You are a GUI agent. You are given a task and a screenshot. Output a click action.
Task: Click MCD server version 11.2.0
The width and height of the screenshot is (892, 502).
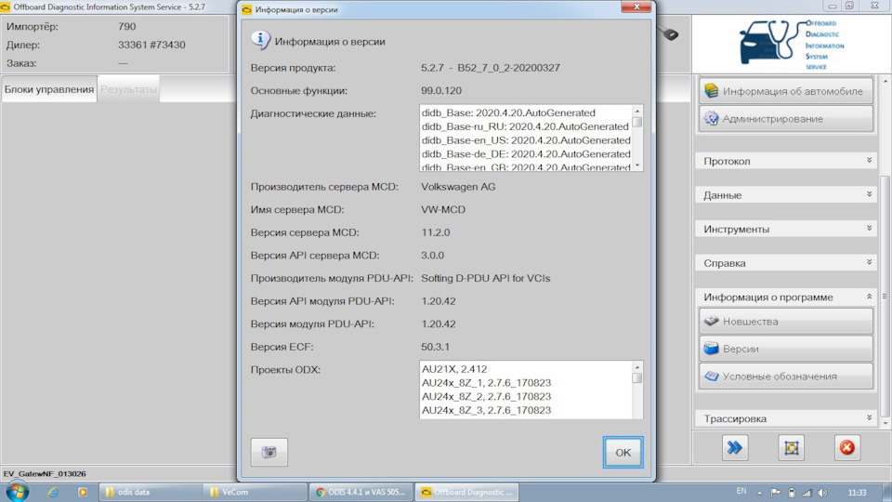(435, 232)
